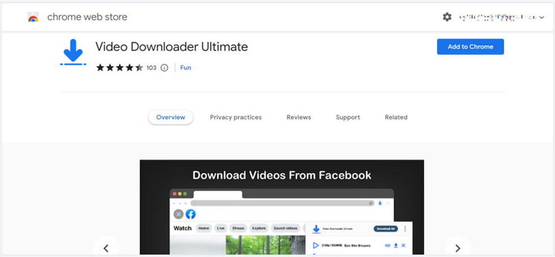555x257 pixels.
Task: Click the info icon beside 103 ratings
Action: coord(164,68)
